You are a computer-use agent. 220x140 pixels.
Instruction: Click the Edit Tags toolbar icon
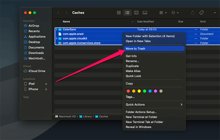(202, 13)
